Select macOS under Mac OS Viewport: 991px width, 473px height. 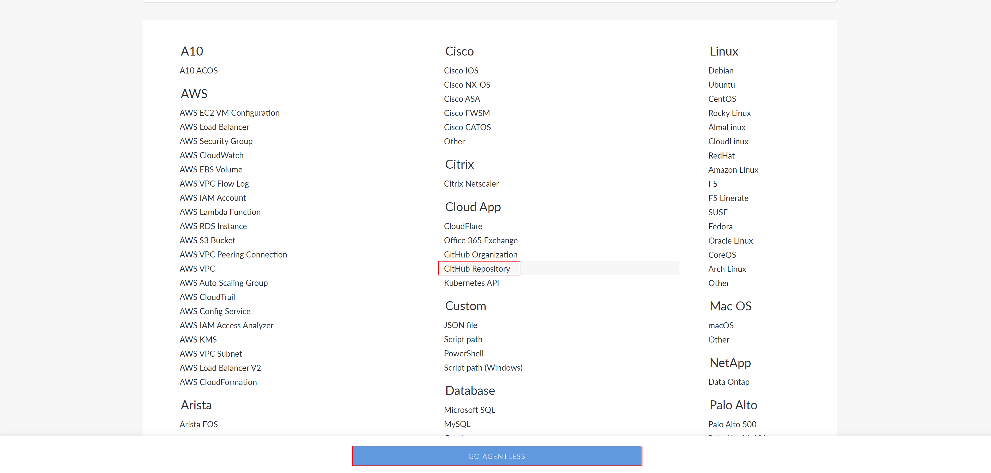pyautogui.click(x=721, y=325)
